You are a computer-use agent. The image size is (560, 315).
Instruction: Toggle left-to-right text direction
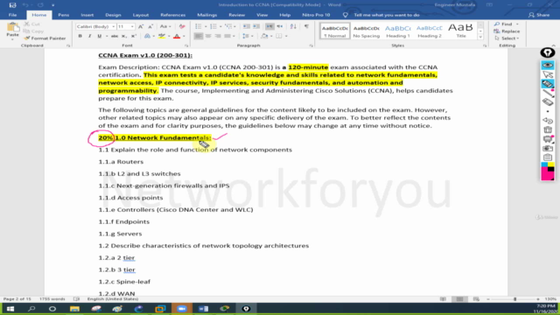coord(269,26)
